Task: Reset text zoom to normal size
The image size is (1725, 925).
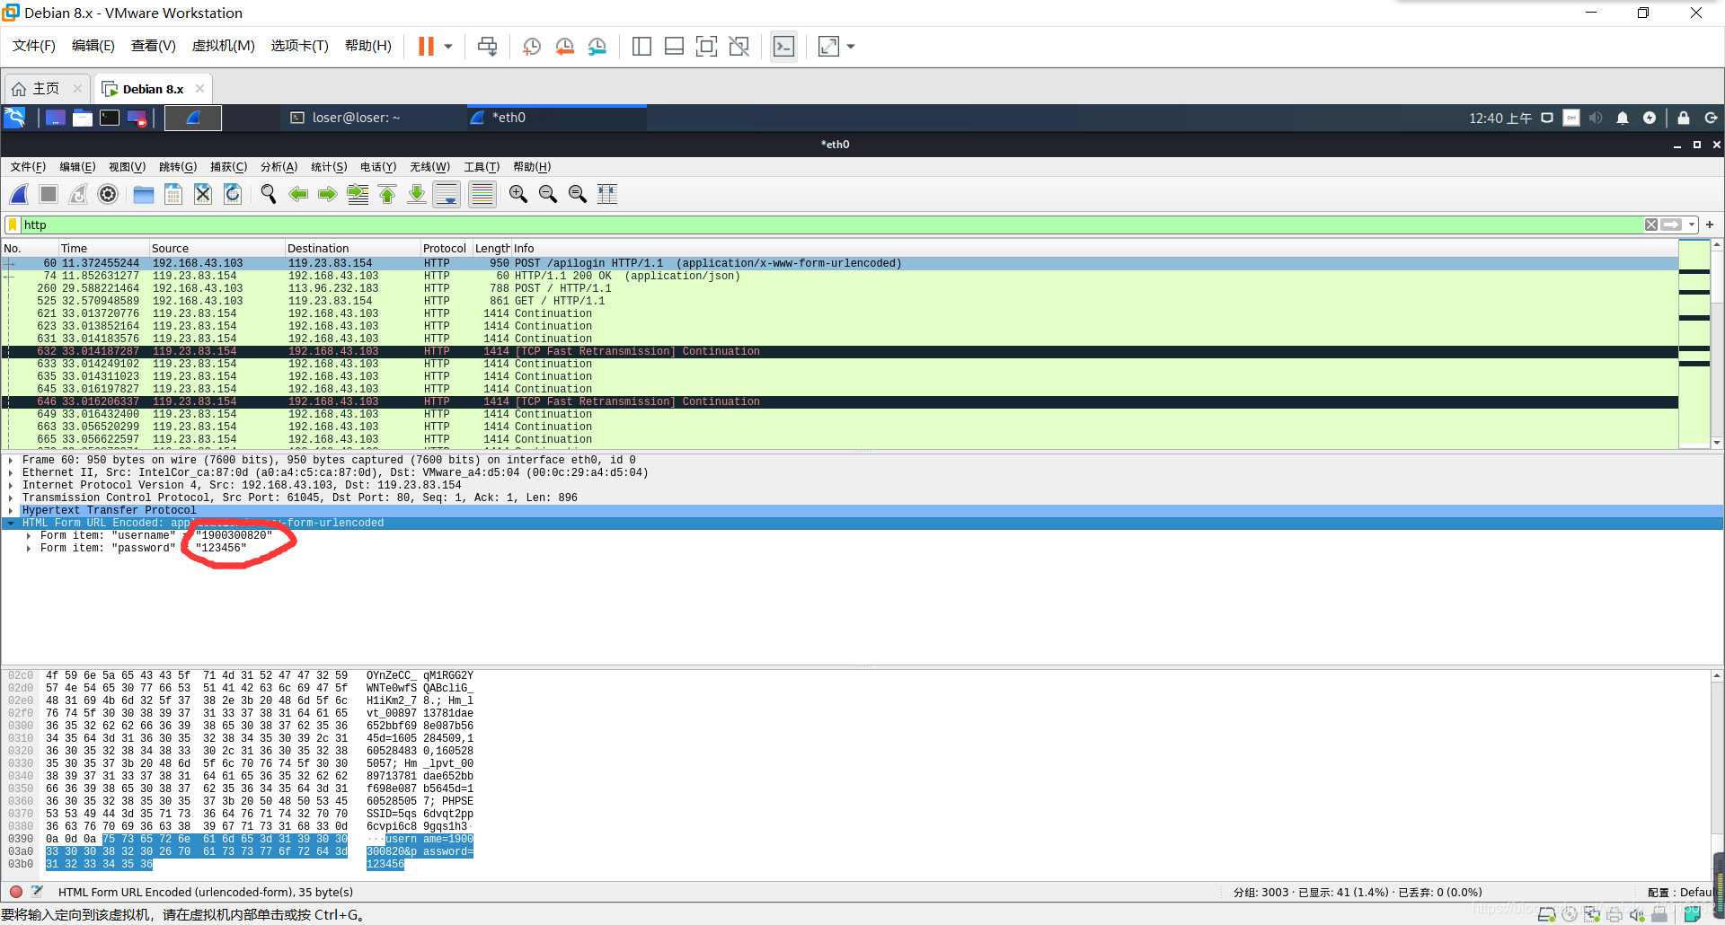Action: (578, 194)
